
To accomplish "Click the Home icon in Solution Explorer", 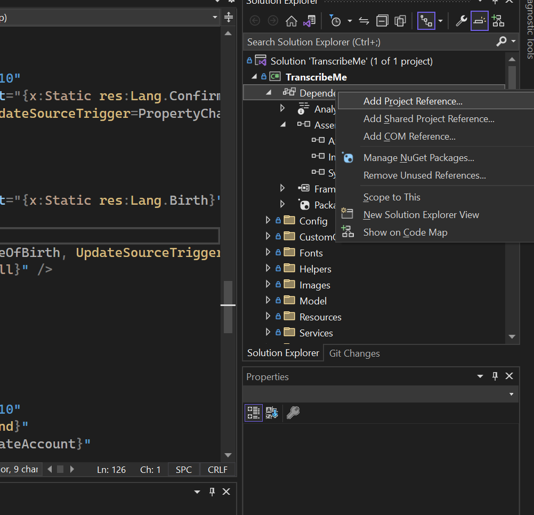I will 291,21.
